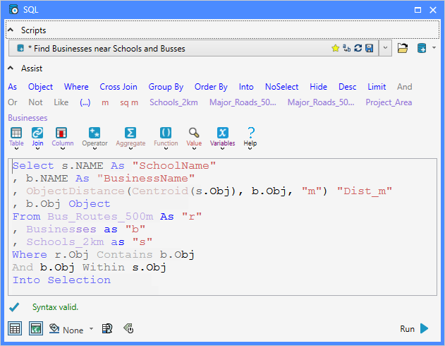Click the results properties icon next to None
Viewport: 445px width, 346px height.
pos(107,328)
